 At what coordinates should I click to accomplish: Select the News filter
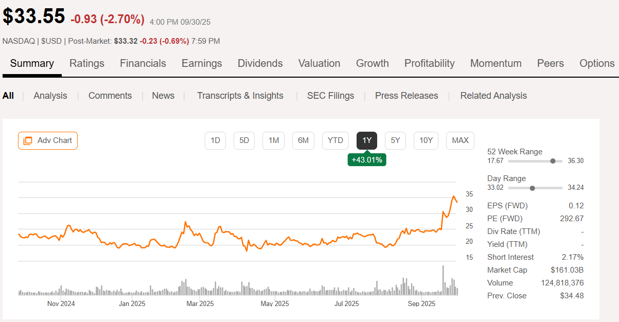coord(163,96)
